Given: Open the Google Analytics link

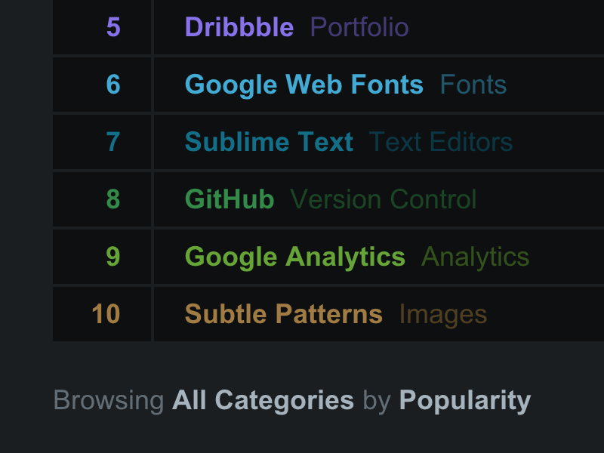Looking at the screenshot, I should coord(294,257).
